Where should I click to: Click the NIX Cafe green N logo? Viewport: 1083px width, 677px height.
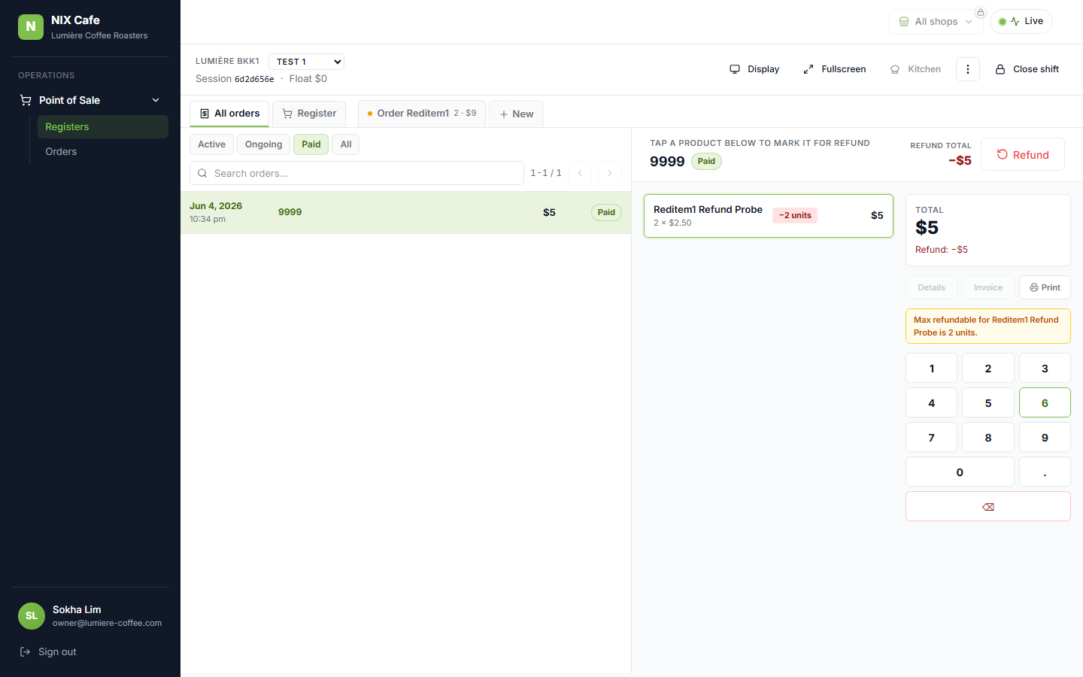pos(31,26)
